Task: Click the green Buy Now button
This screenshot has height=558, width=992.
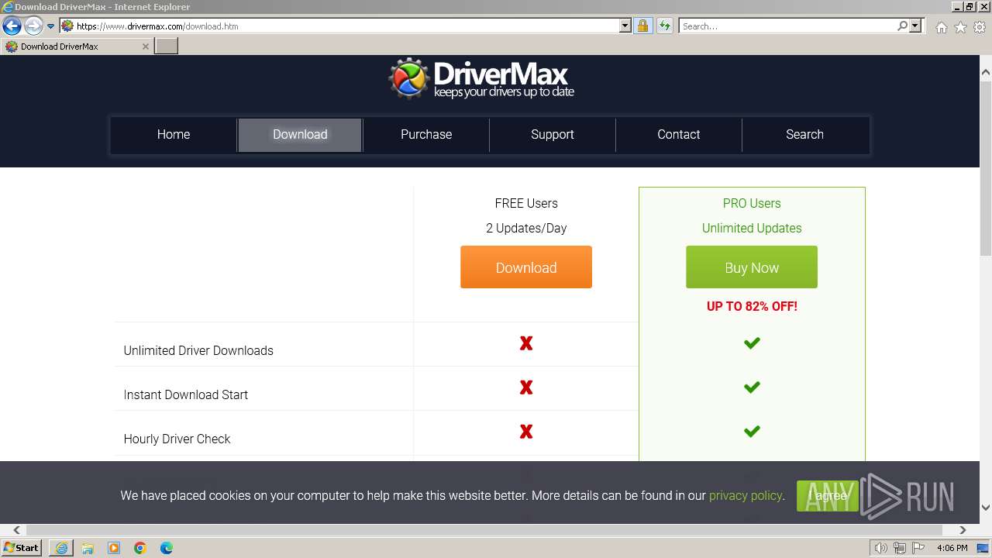Action: [x=752, y=267]
